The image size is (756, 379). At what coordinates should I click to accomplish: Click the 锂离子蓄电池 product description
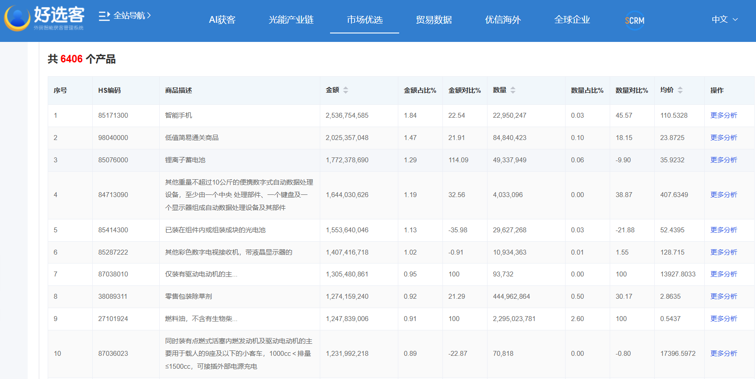[185, 160]
